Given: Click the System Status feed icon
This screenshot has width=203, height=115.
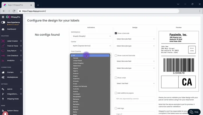Looking at the screenshot, I should pyautogui.click(x=3, y=111).
